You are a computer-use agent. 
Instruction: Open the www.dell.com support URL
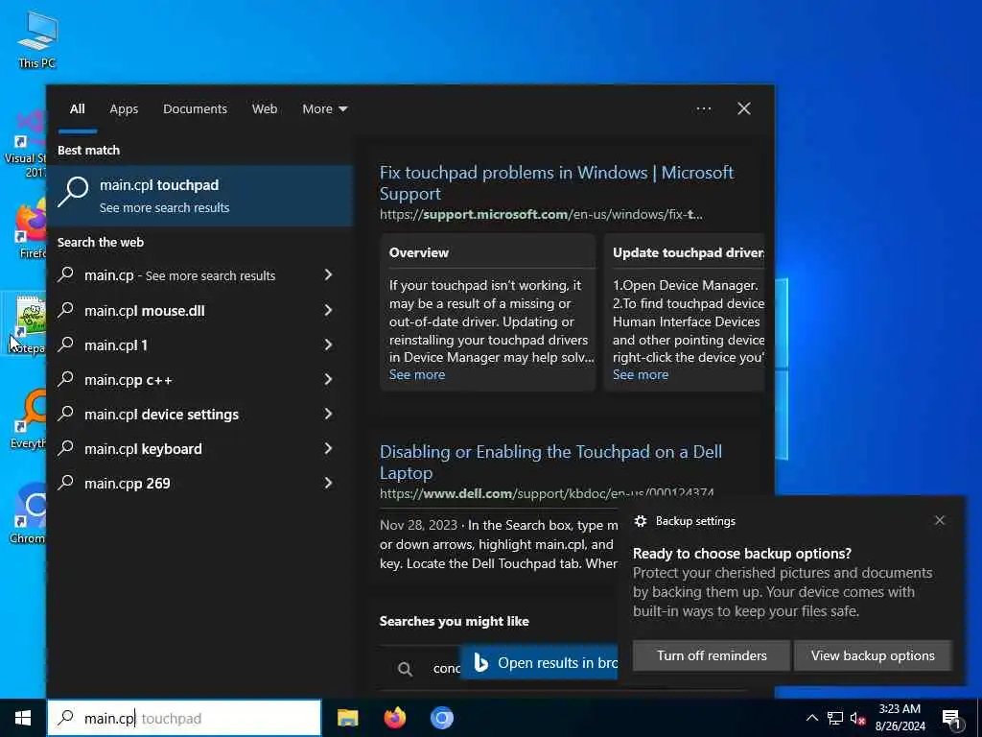[x=547, y=493]
